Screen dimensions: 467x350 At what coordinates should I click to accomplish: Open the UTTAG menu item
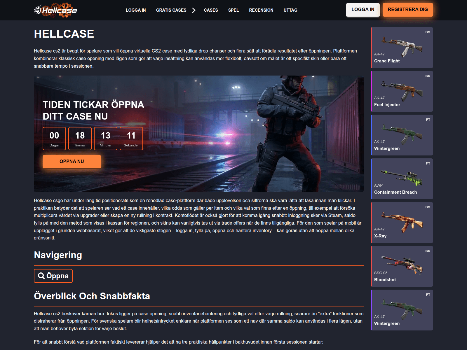click(290, 10)
